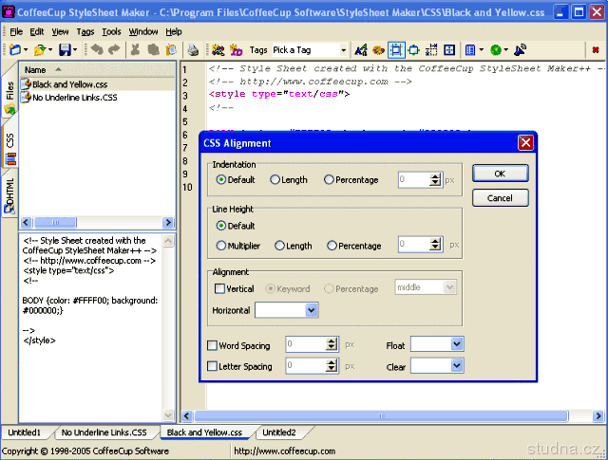The width and height of the screenshot is (608, 460).
Task: Select Percentage radio button under Indentation
Action: [330, 179]
